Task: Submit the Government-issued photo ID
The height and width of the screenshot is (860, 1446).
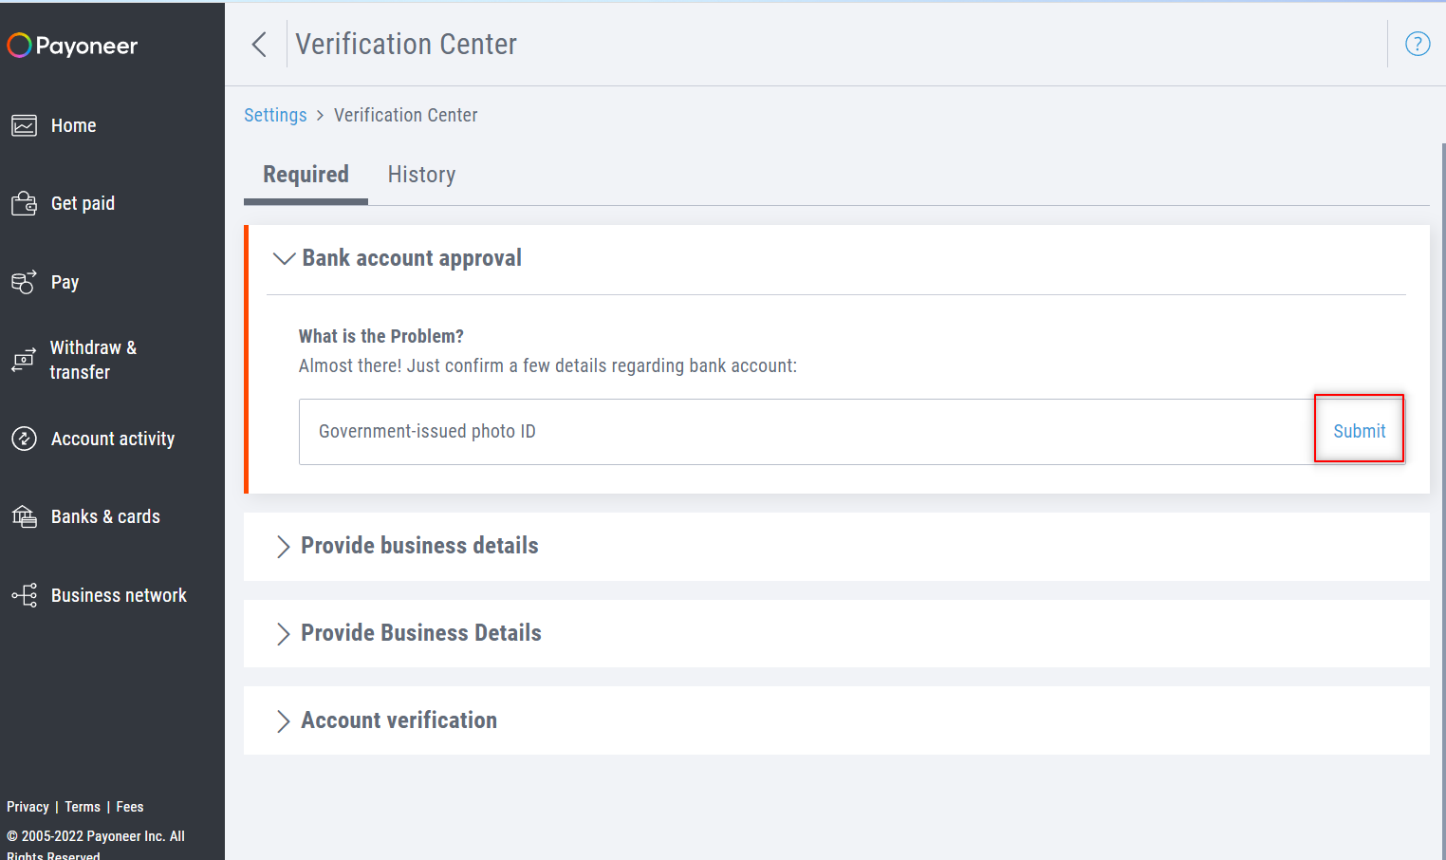Action: pyautogui.click(x=1359, y=430)
